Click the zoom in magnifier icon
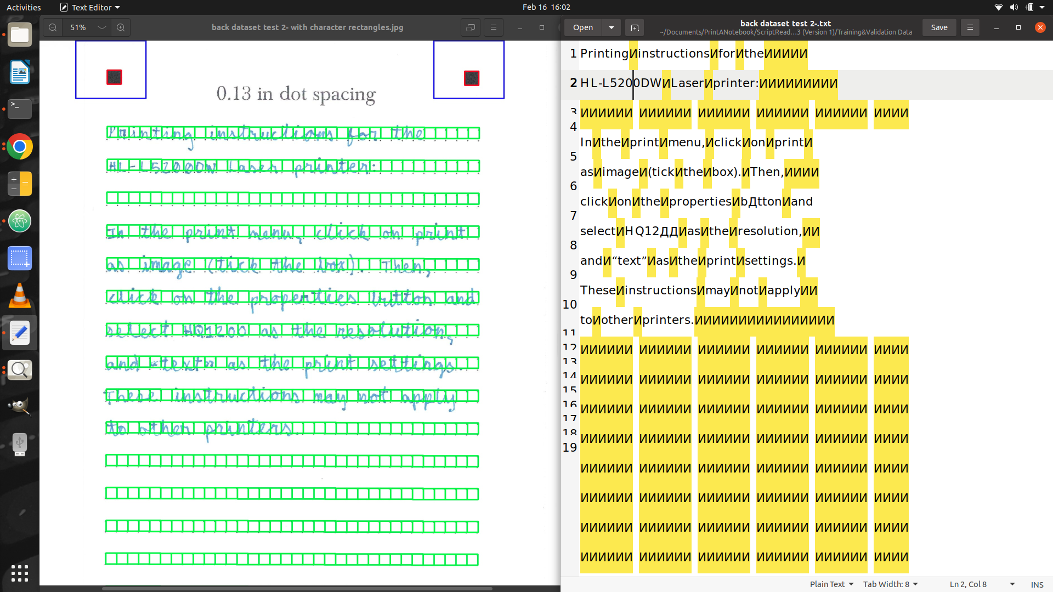The height and width of the screenshot is (592, 1053). coord(121,27)
